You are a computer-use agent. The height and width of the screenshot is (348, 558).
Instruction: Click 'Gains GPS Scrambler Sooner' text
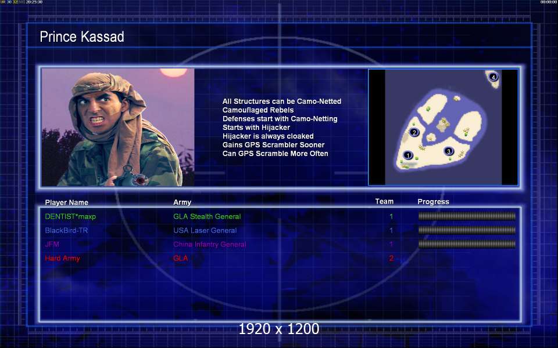[273, 145]
